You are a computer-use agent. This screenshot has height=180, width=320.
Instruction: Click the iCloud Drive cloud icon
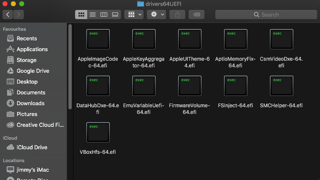click(x=10, y=147)
